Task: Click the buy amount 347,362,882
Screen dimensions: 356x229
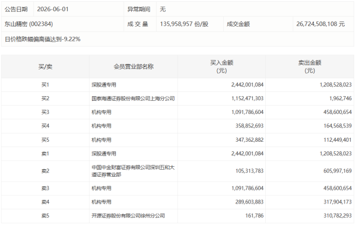Action: [249, 140]
